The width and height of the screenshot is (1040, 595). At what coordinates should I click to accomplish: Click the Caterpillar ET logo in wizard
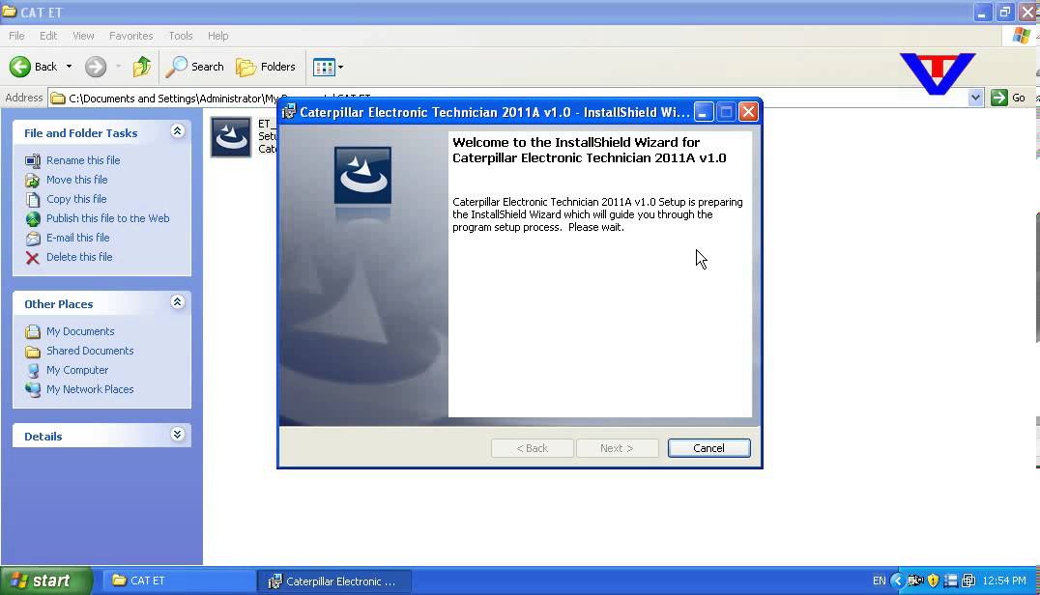pos(362,176)
